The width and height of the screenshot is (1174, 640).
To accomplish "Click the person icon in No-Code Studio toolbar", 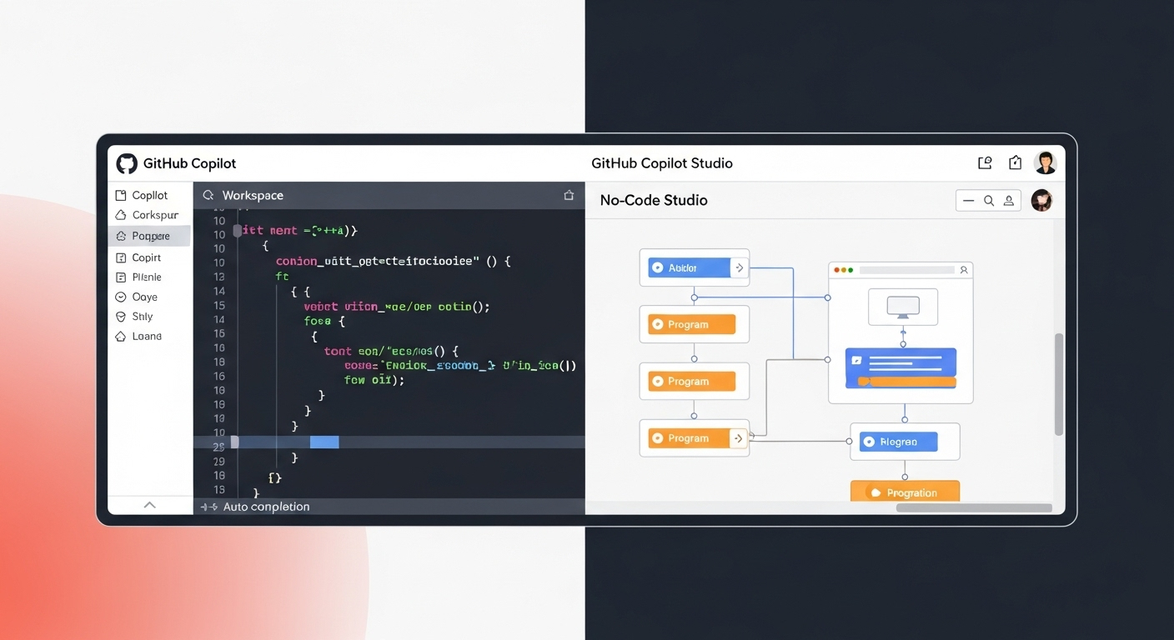I will (1009, 201).
